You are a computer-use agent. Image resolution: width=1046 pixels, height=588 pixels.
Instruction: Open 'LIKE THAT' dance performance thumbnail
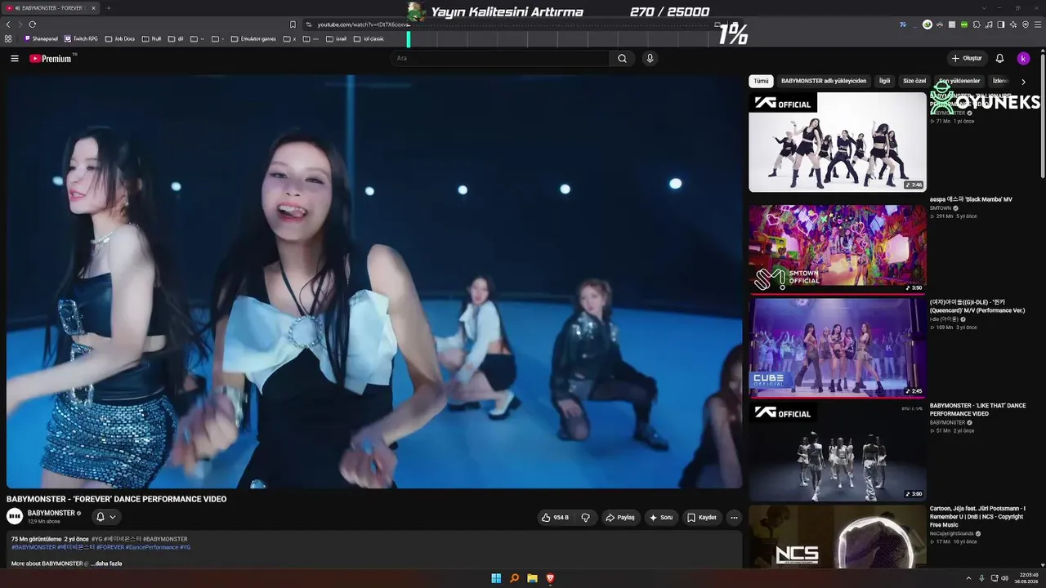[x=838, y=450]
